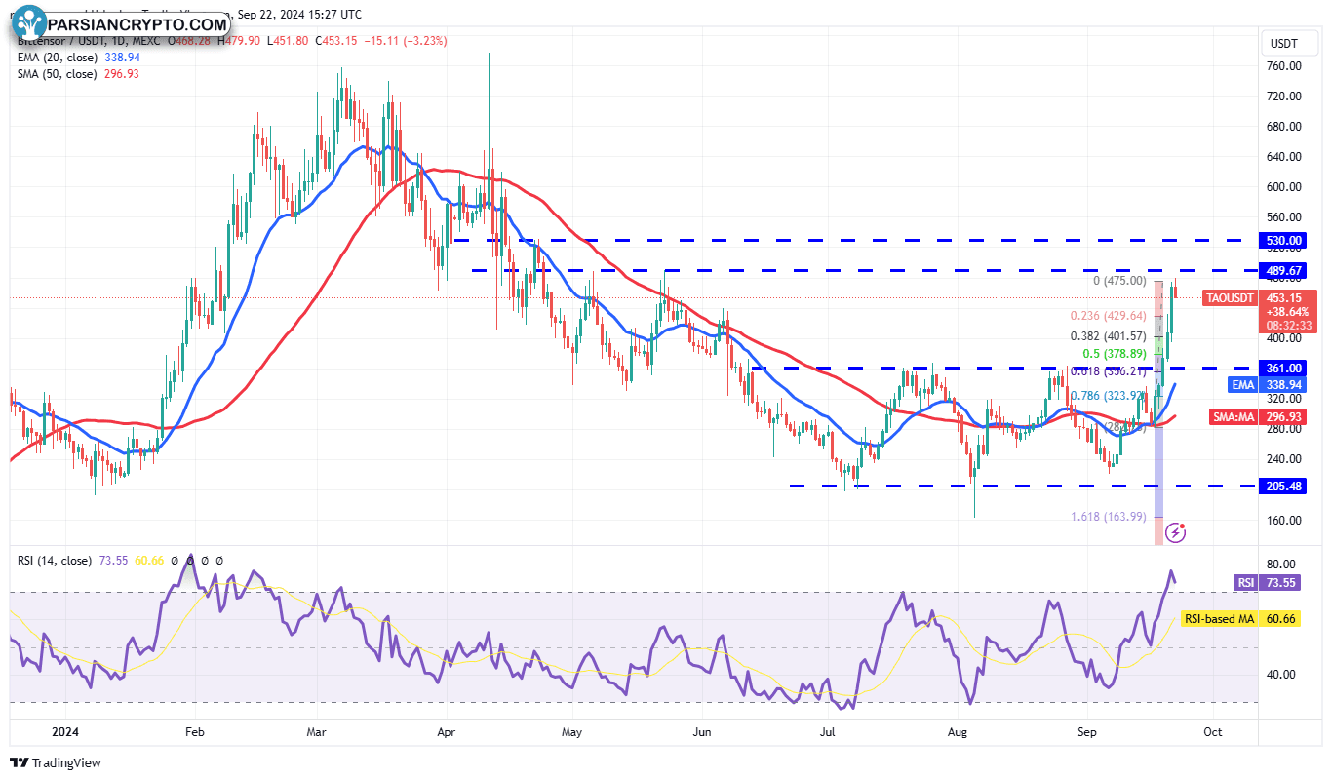Click the chart timestamp Sep 22, 2024 15:27 UTC
Screen dimensions: 1332x780
pyautogui.click(x=300, y=15)
